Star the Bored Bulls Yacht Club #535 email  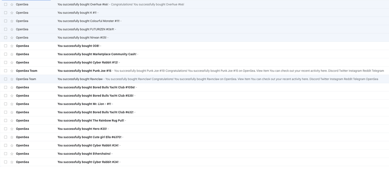tap(12, 96)
